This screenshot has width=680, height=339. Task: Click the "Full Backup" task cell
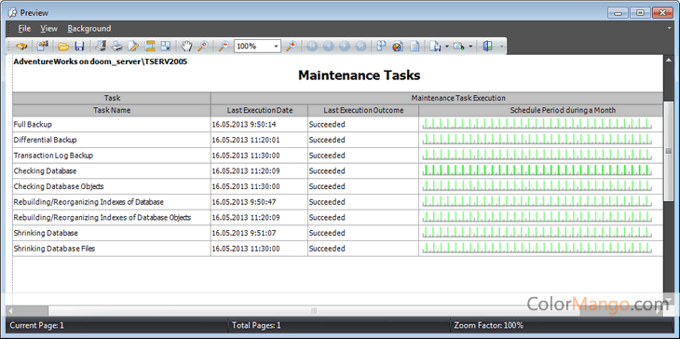click(112, 125)
